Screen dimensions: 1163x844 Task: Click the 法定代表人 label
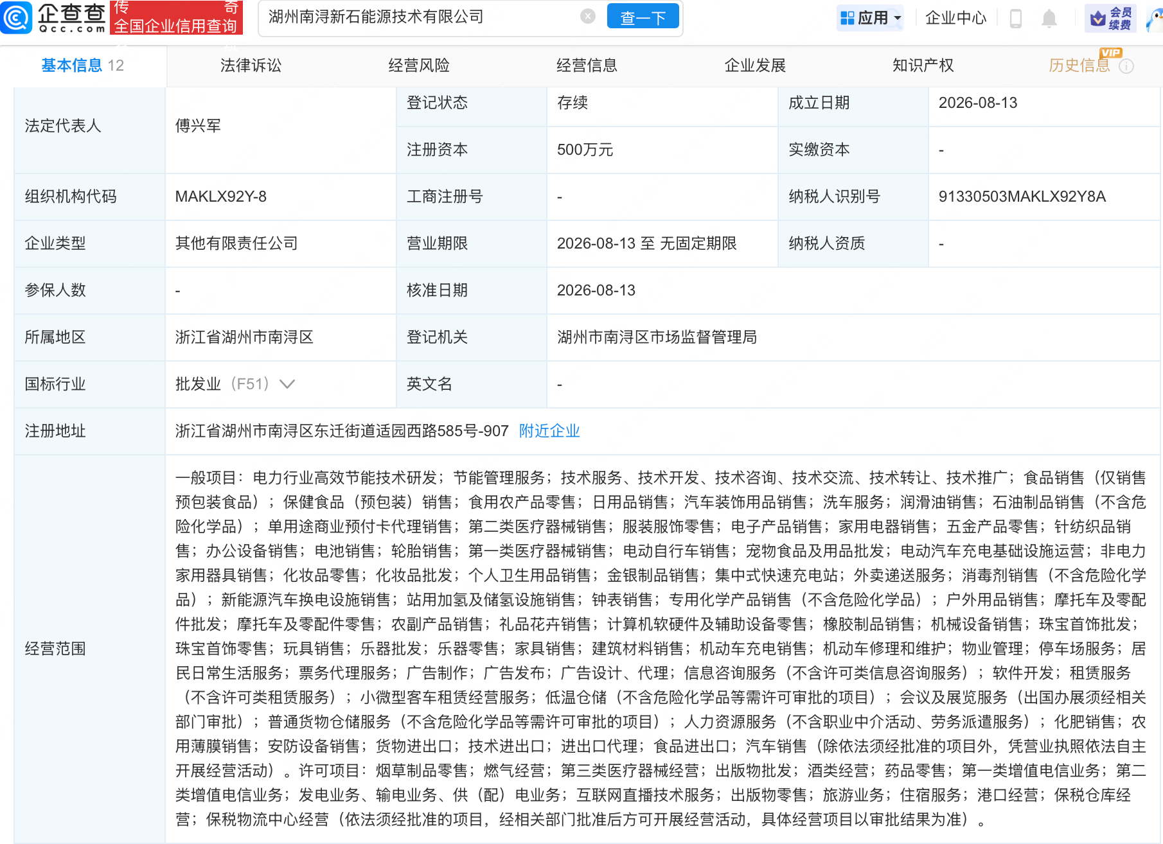click(63, 126)
